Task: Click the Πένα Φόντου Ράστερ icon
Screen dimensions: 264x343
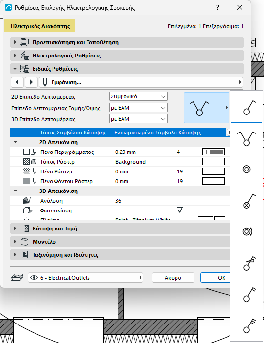Action: tap(26, 181)
